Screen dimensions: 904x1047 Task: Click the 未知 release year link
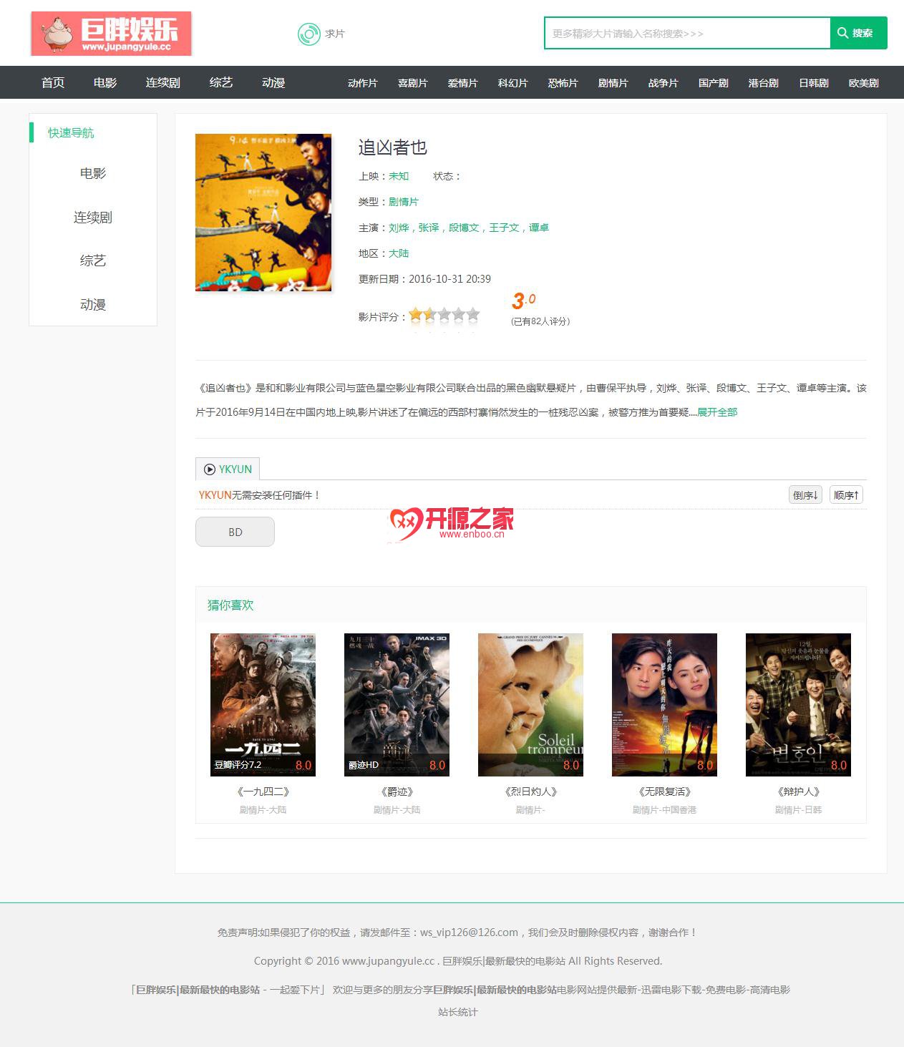(399, 176)
